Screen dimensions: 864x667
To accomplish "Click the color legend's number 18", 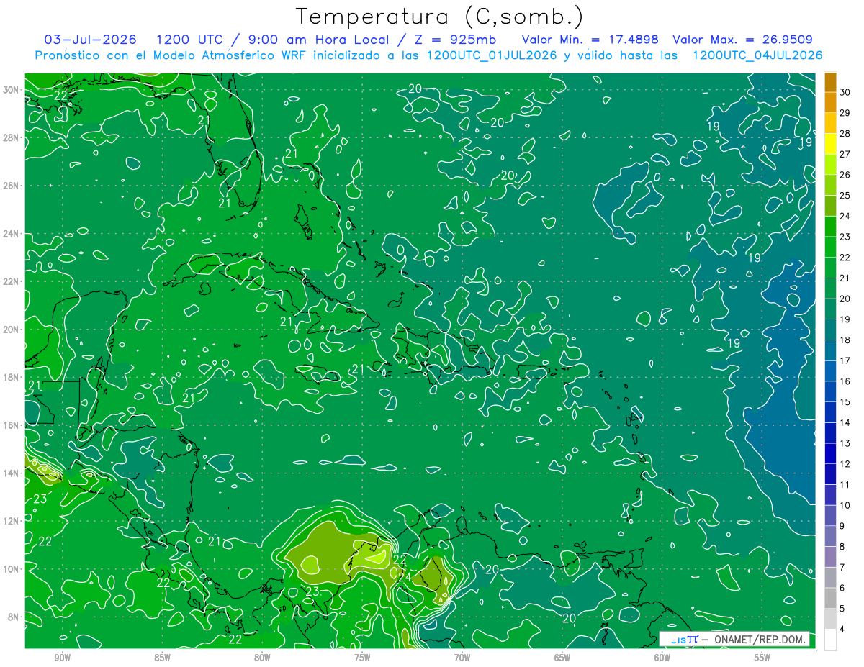I will [845, 340].
